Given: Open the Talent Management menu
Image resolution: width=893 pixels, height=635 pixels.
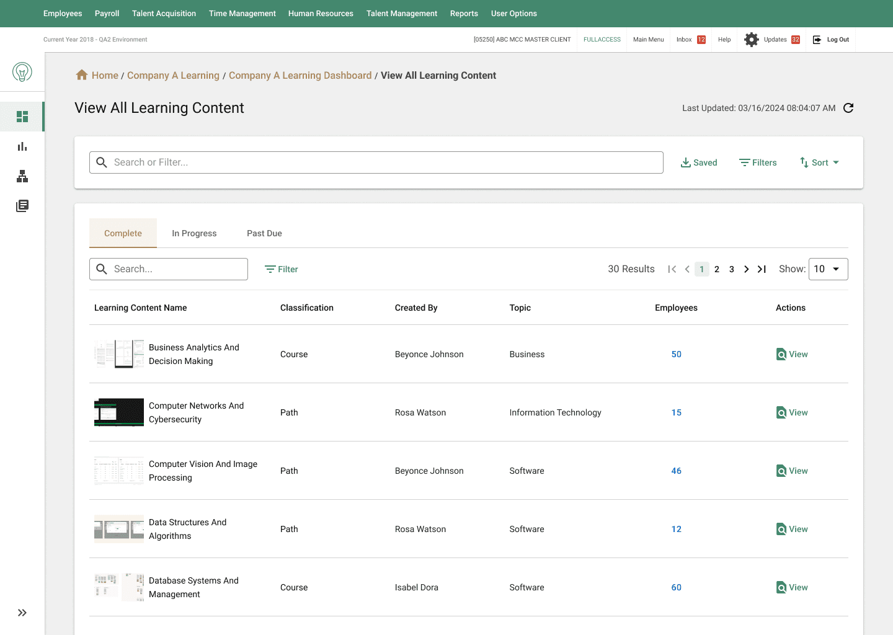Looking at the screenshot, I should (x=402, y=14).
